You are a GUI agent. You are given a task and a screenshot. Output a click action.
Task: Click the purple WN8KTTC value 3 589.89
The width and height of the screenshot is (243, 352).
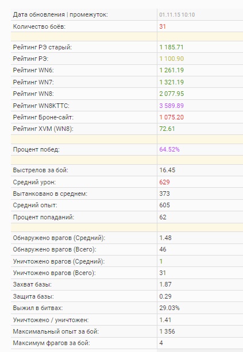[x=171, y=106]
